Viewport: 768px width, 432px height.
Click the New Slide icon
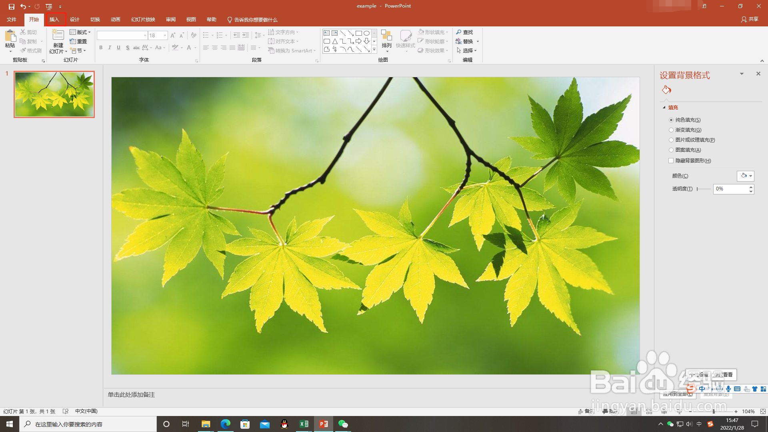click(58, 35)
